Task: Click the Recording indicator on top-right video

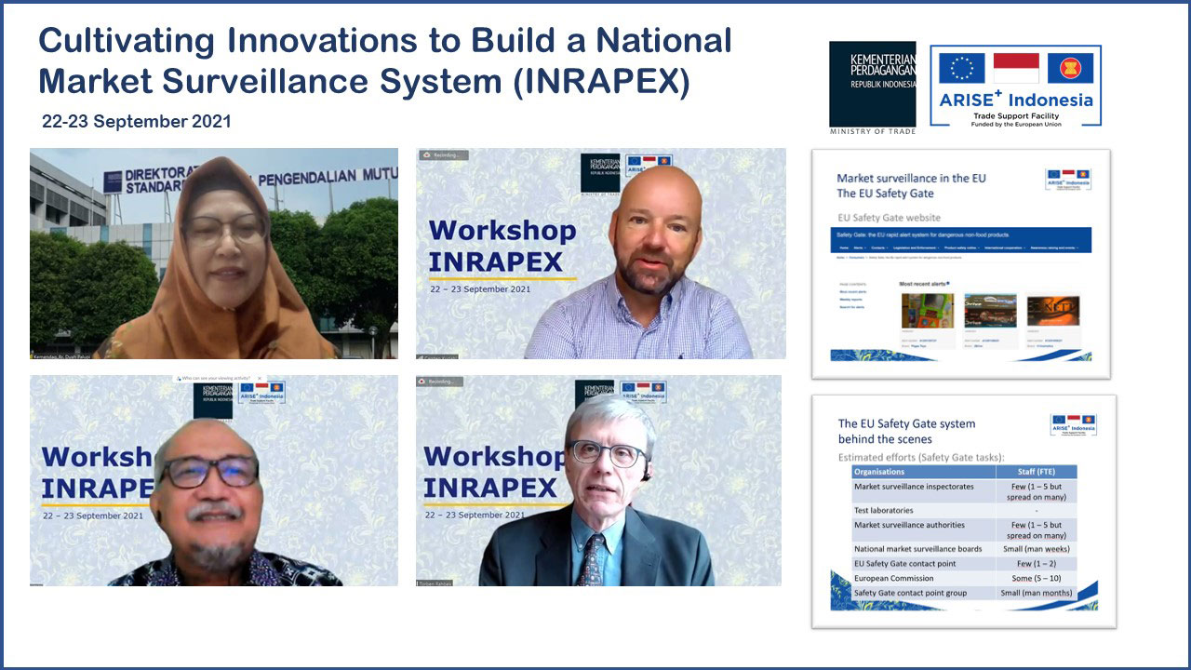Action: (443, 154)
